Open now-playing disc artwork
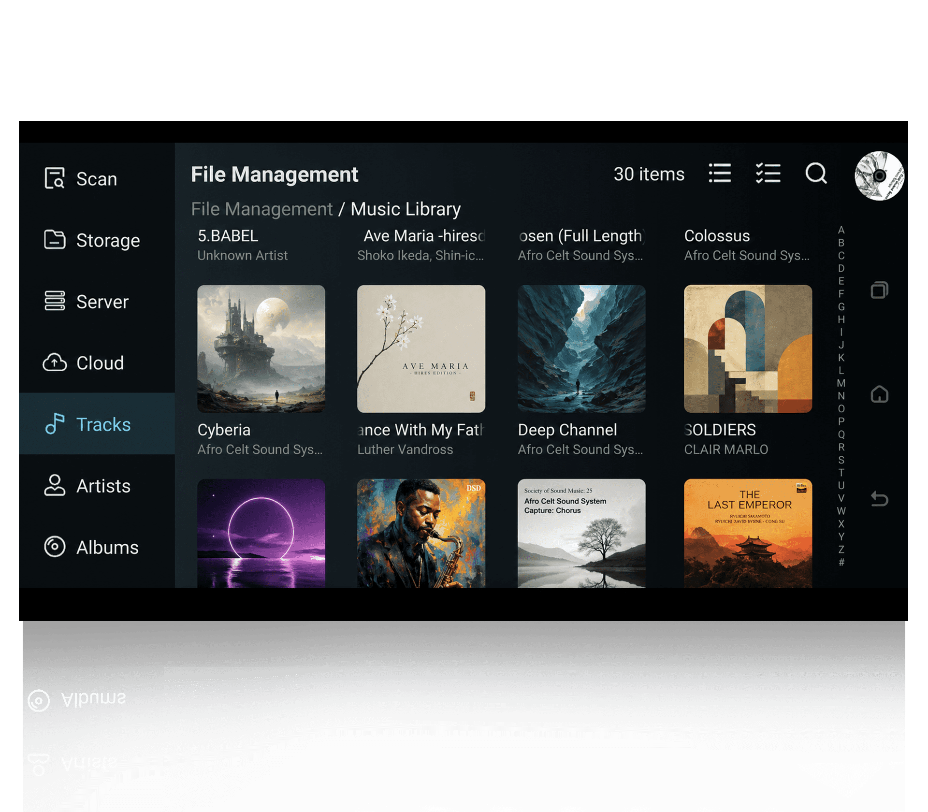 click(x=879, y=176)
